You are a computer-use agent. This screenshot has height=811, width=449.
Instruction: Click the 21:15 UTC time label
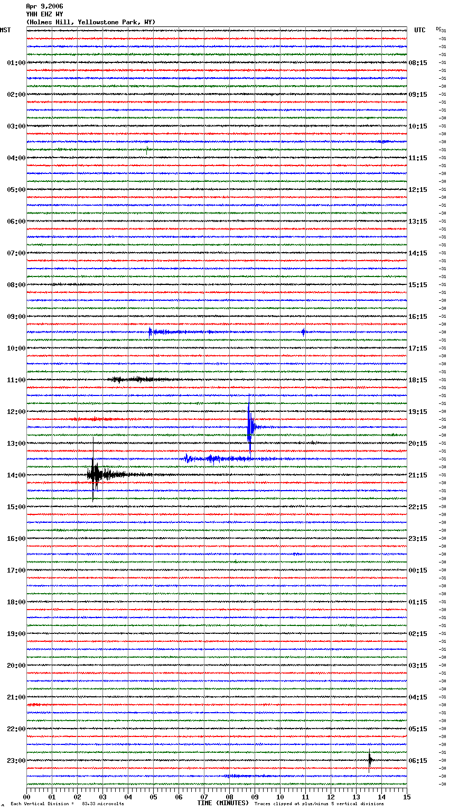(418, 475)
